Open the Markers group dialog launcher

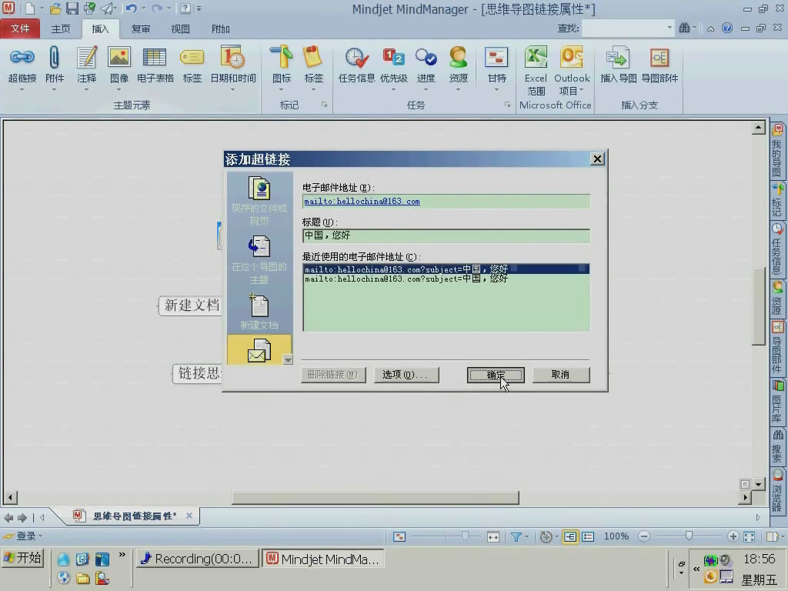325,105
